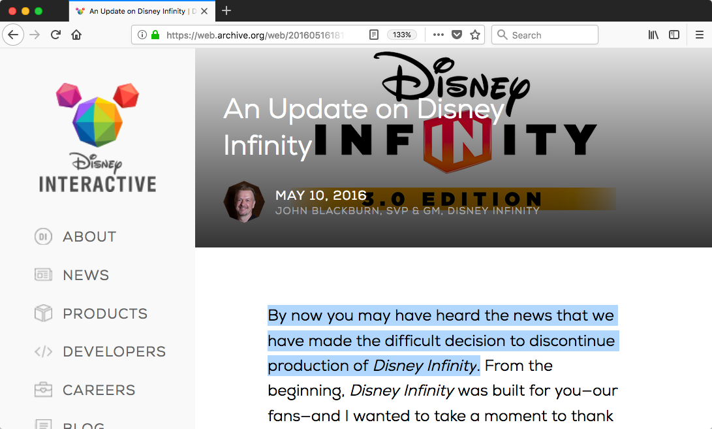Reload the current page
This screenshot has width=712, height=429.
point(56,35)
